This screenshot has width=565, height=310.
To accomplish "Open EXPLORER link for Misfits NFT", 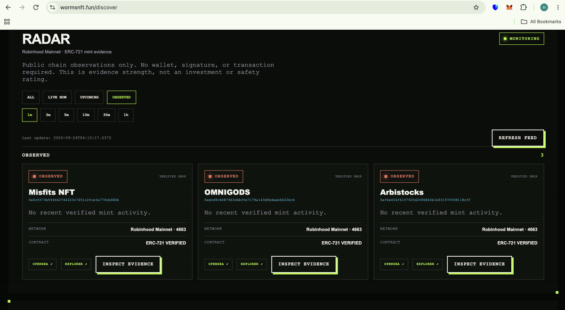I will [x=76, y=264].
